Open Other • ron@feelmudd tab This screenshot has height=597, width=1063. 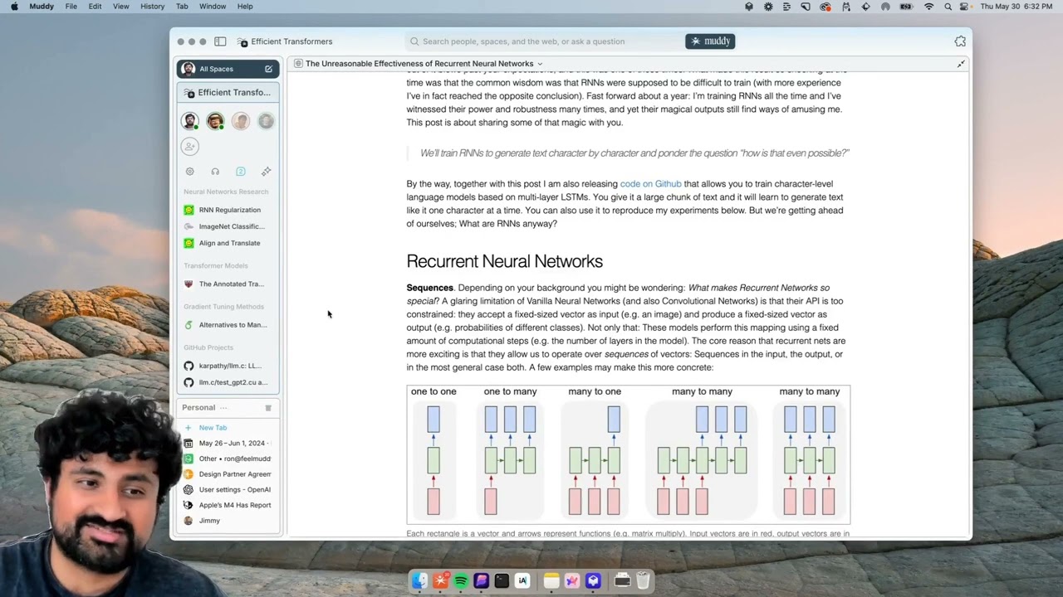pyautogui.click(x=228, y=459)
